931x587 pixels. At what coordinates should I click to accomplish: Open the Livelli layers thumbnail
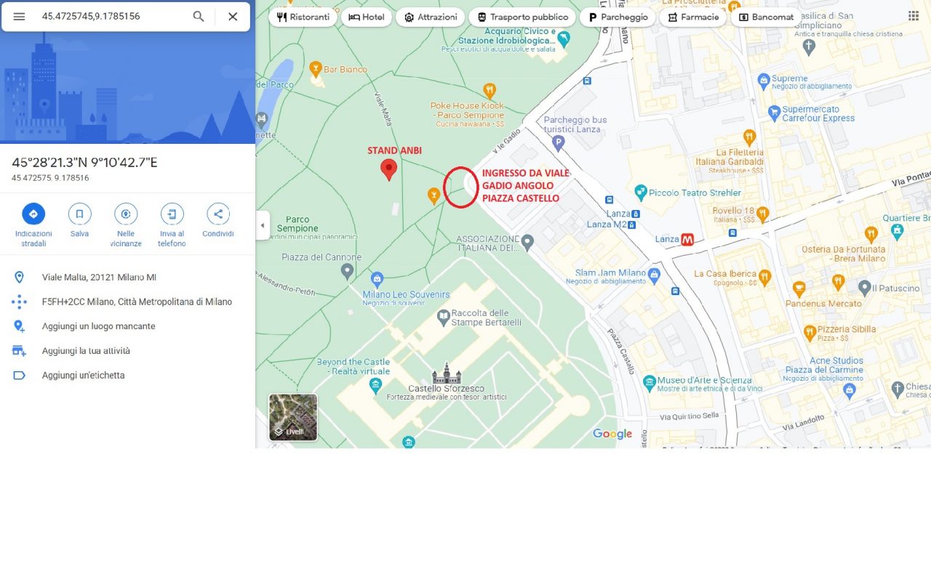point(293,418)
